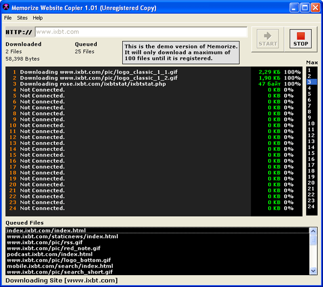Select www.ixbt.com/pic/logo_bottom.gif in queue
Screen dimensions: 323x287
(x=157, y=260)
